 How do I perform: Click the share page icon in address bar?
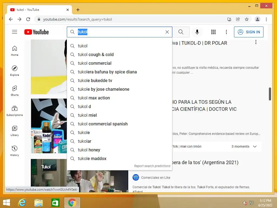pos(238,19)
